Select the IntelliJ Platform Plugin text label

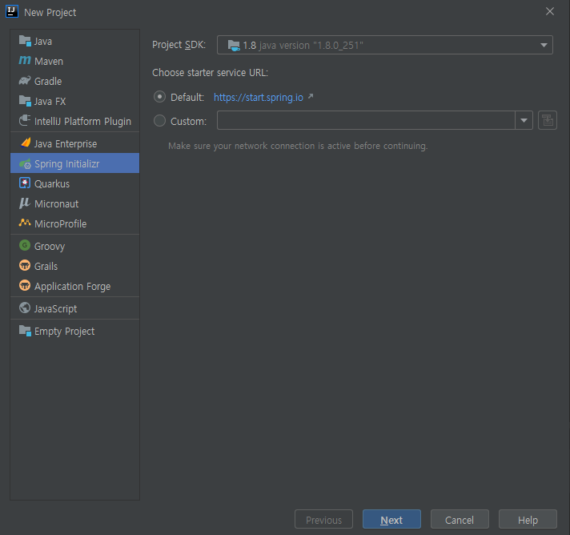[x=82, y=122]
